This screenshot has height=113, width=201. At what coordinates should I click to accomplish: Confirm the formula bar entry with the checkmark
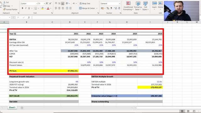tap(24, 18)
